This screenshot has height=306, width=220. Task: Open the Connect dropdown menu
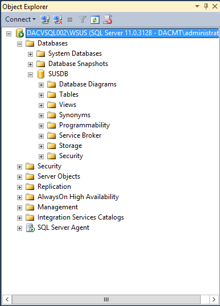pos(20,19)
